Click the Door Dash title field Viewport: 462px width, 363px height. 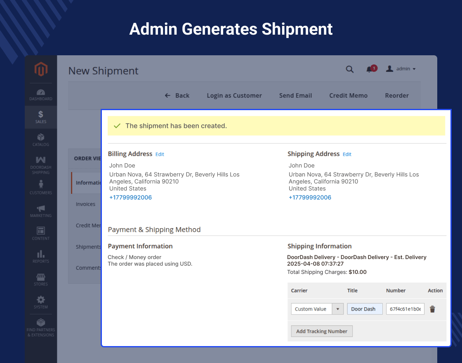point(365,309)
